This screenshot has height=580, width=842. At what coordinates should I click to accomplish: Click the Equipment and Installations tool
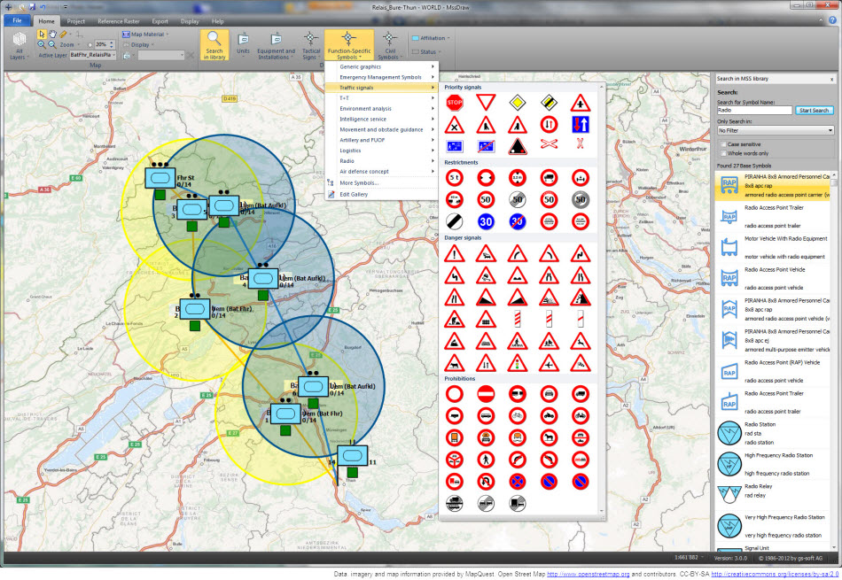pyautogui.click(x=276, y=44)
